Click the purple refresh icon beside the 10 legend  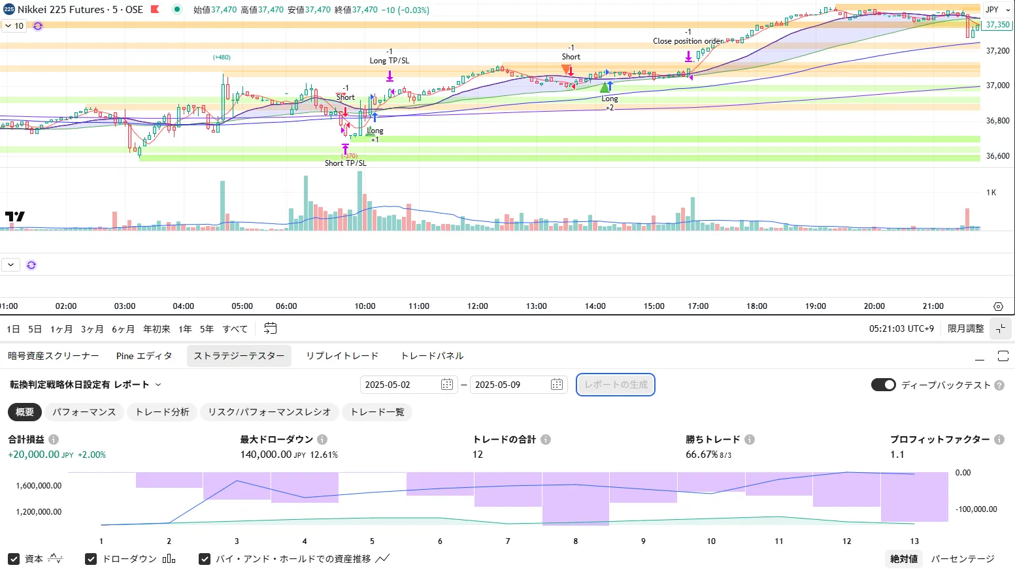point(38,26)
